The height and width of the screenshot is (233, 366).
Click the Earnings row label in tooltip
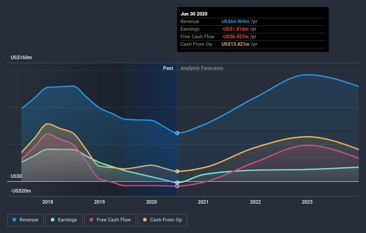pyautogui.click(x=190, y=29)
